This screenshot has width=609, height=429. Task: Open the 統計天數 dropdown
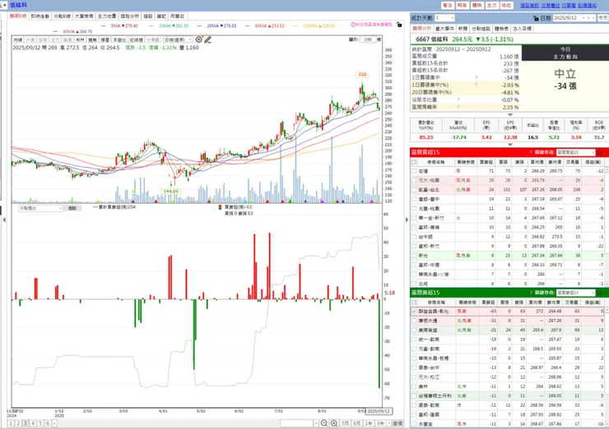coord(444,18)
